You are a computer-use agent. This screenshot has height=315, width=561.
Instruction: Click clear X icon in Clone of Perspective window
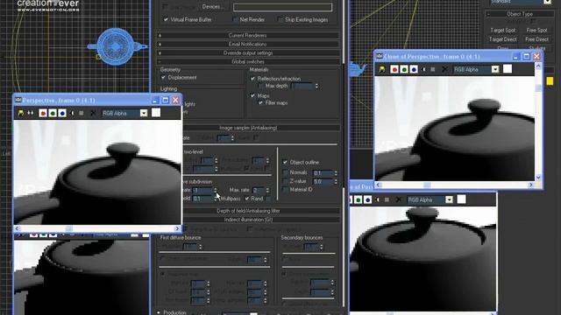444,70
